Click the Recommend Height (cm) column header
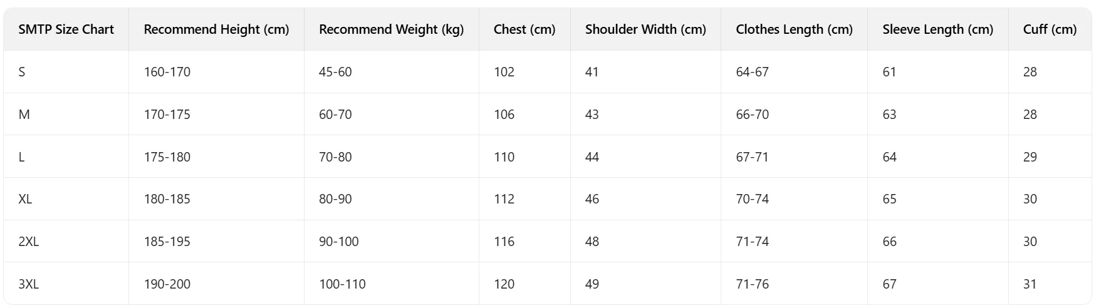The height and width of the screenshot is (308, 1096). click(x=216, y=29)
